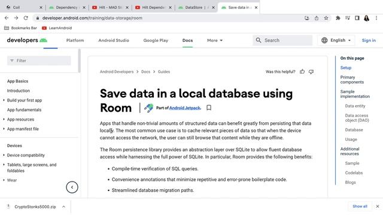Click the Search field

click(282, 40)
